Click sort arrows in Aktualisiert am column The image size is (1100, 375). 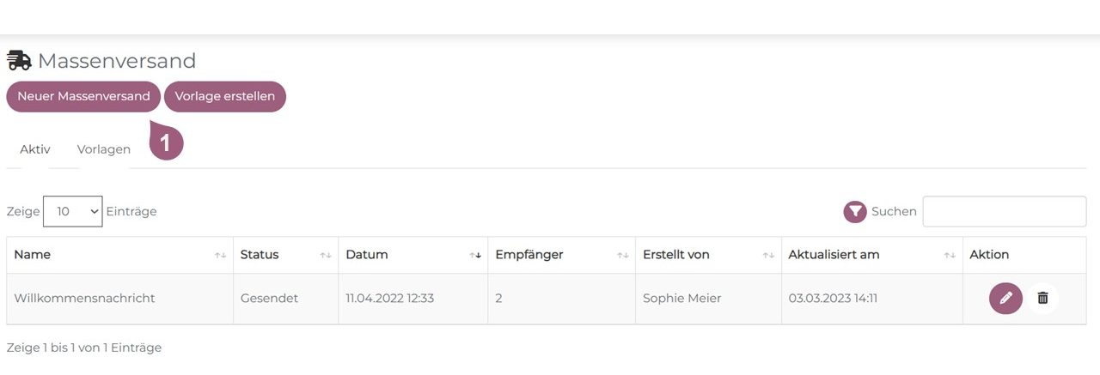(x=950, y=256)
